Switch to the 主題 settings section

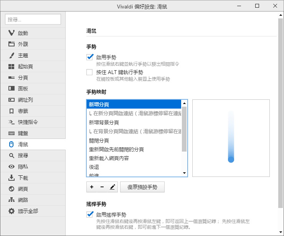coord(33,55)
